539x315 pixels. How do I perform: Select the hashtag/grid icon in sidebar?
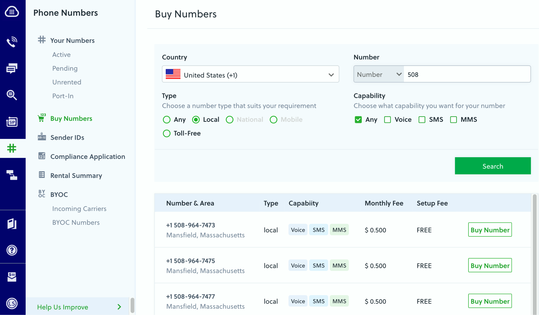point(12,148)
